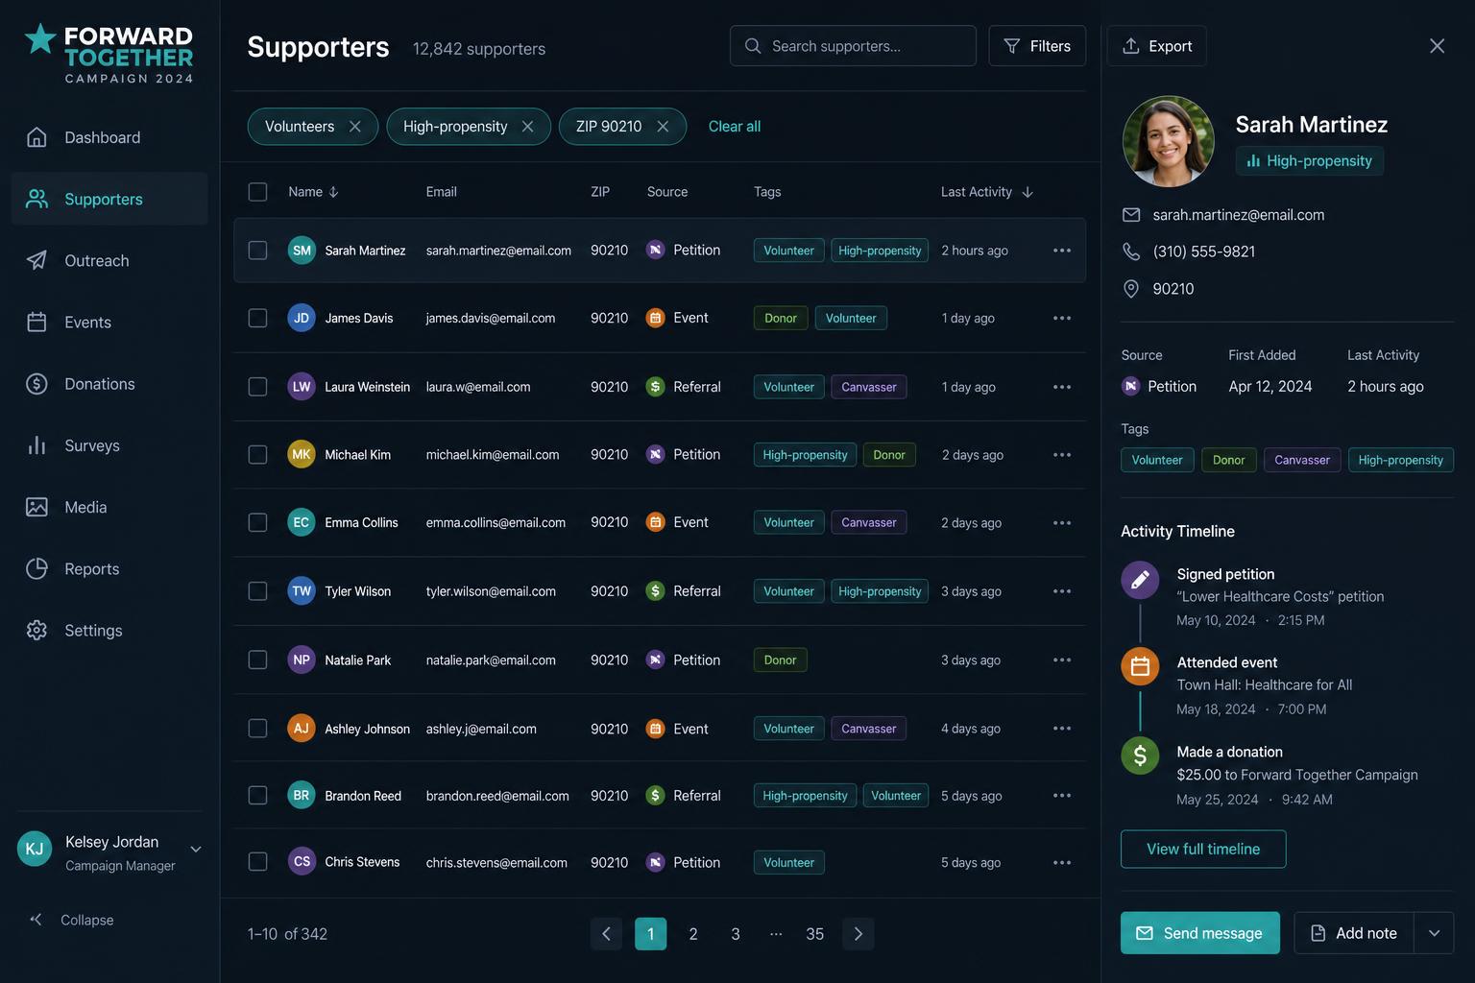This screenshot has width=1475, height=983.
Task: Click the Forward Together star logo
Action: [40, 39]
